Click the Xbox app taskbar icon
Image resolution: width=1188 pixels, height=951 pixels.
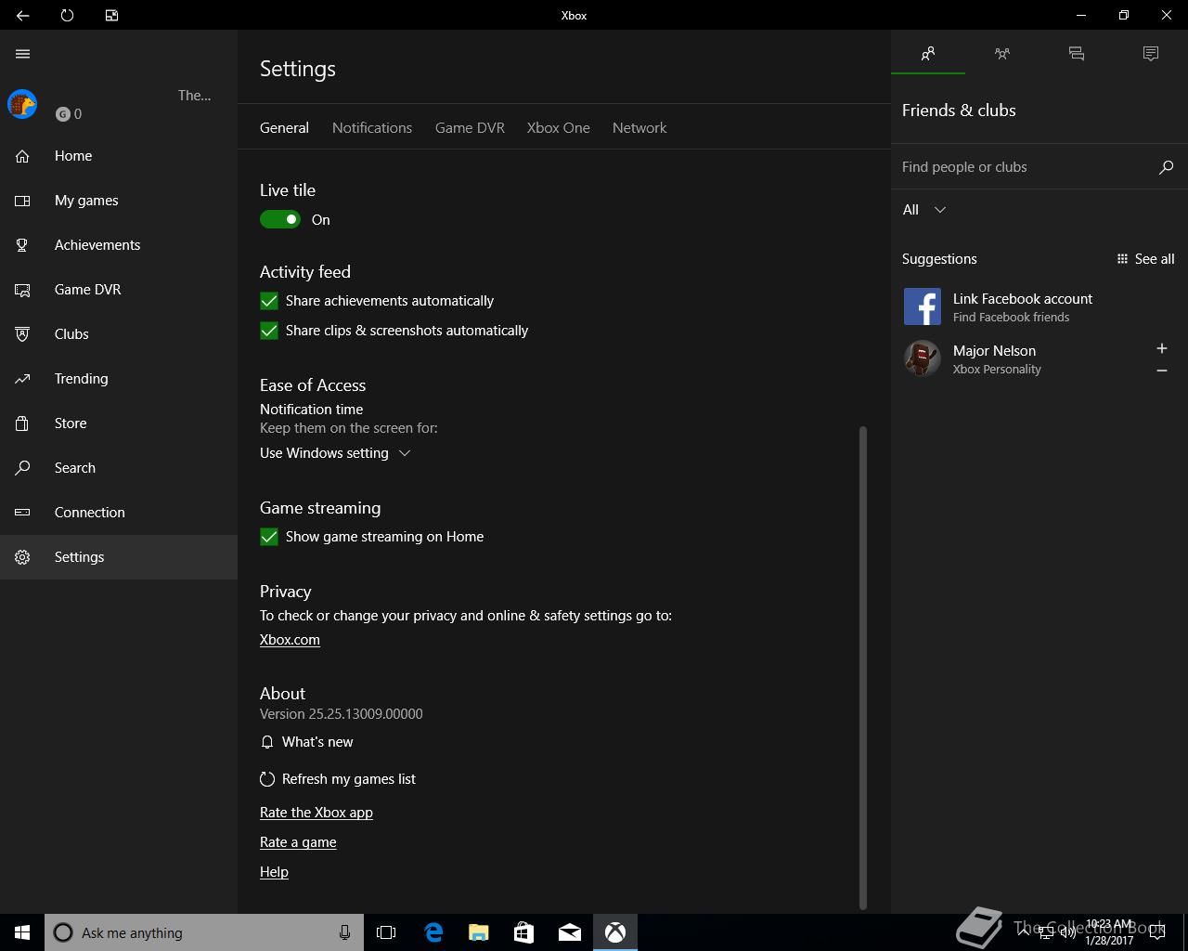click(615, 932)
